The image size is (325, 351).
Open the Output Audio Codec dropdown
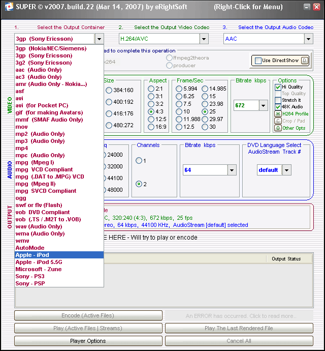click(308, 39)
